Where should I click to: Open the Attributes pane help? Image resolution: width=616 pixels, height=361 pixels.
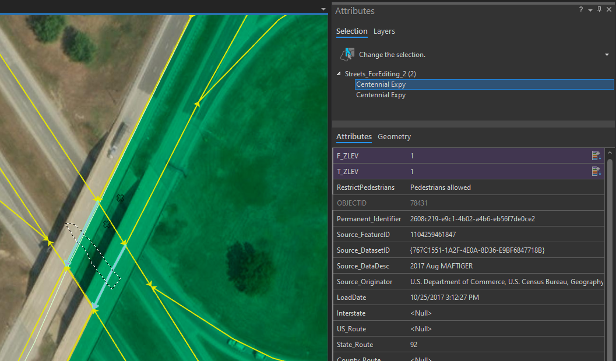(x=581, y=10)
